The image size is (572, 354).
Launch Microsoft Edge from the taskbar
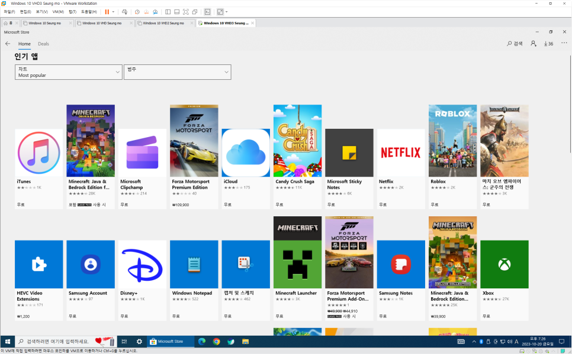click(202, 342)
